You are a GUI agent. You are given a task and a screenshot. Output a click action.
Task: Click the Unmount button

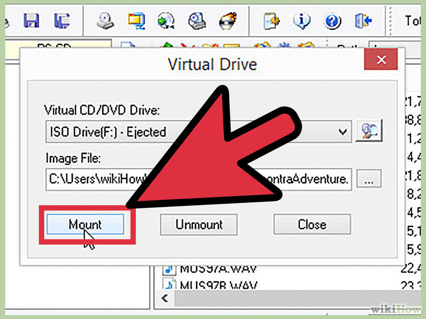199,224
